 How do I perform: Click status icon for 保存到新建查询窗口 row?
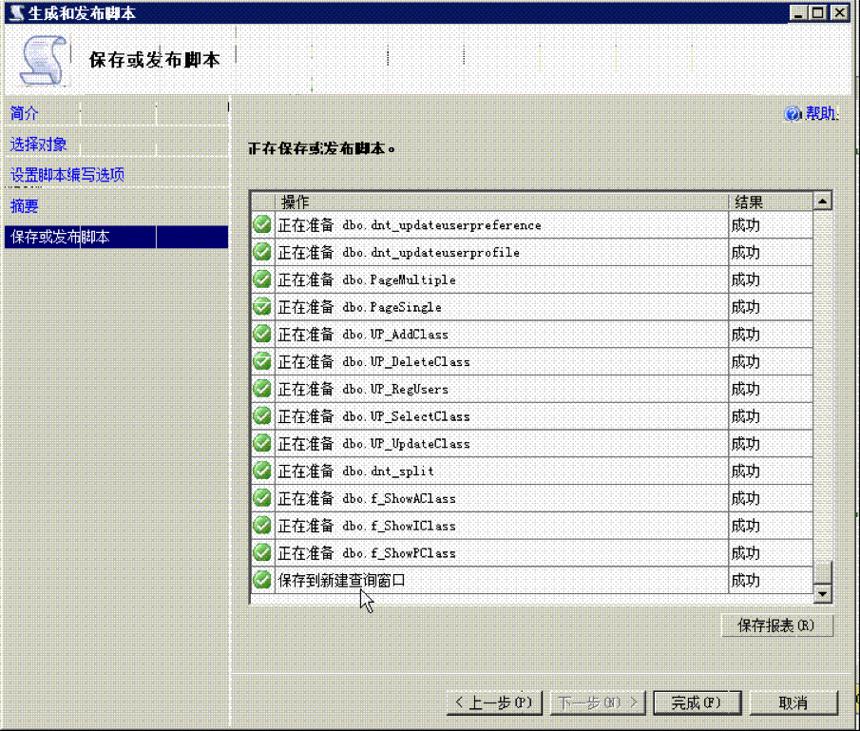click(262, 580)
